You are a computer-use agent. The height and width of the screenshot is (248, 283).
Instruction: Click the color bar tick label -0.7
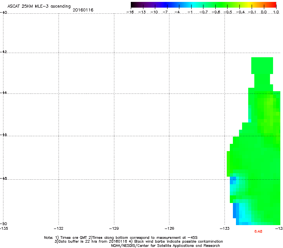[203, 12]
